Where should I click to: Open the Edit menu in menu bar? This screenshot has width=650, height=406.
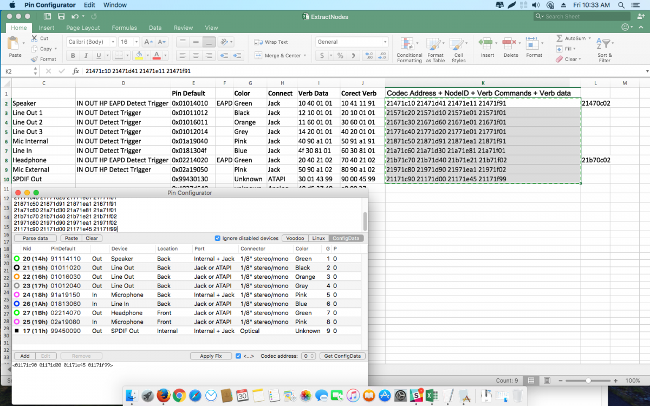(x=89, y=5)
